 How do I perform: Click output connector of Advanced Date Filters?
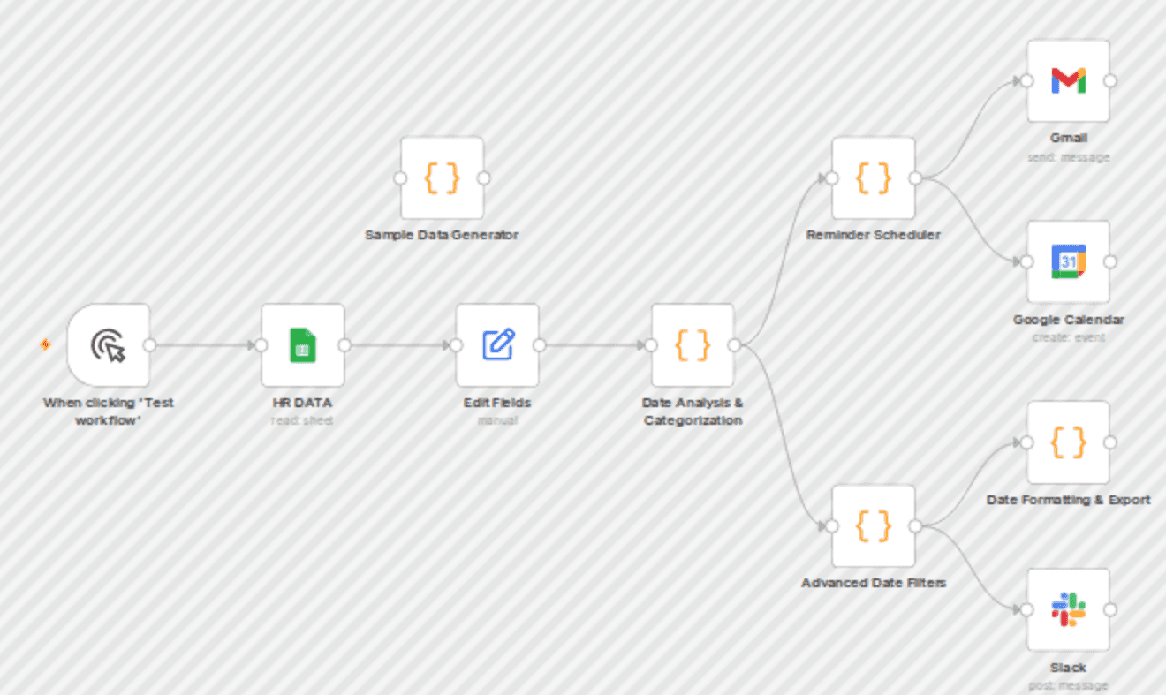point(915,525)
